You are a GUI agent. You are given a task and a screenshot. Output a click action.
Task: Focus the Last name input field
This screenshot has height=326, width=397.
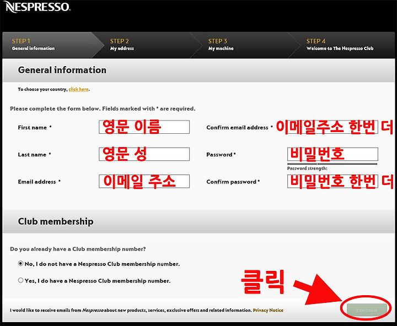tap(144, 154)
